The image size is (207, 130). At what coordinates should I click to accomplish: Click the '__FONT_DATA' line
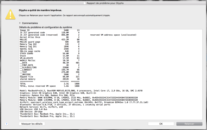(49, 65)
